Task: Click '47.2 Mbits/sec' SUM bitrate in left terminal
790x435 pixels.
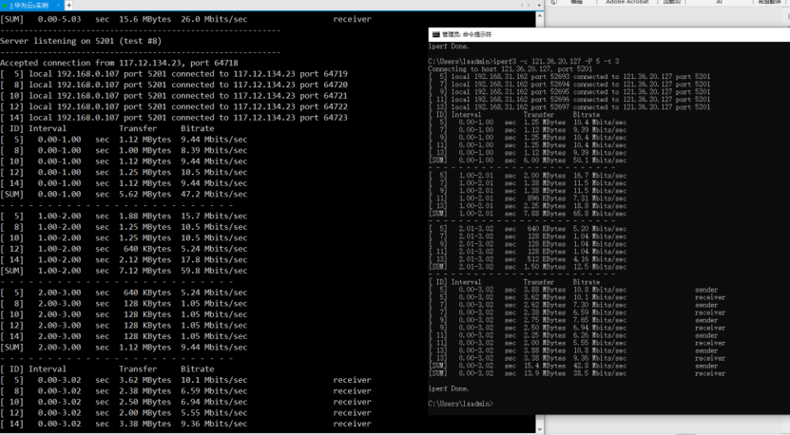Action: click(x=214, y=195)
